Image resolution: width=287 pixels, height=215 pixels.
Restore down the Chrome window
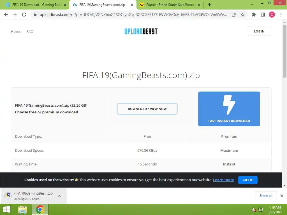(x=270, y=3)
